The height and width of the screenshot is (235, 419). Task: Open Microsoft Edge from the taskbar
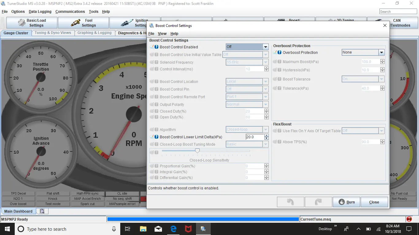[x=173, y=229]
